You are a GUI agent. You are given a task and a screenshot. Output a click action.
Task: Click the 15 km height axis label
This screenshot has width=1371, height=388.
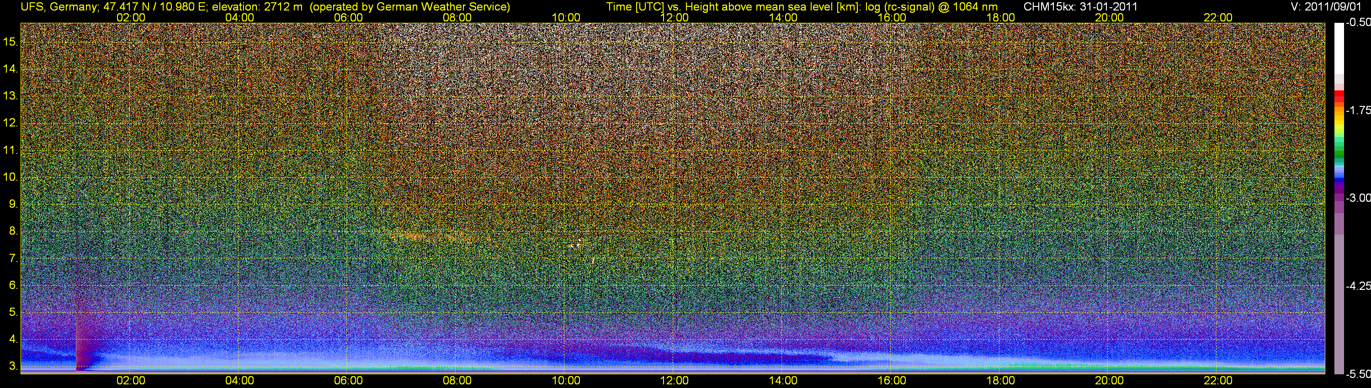pos(11,42)
